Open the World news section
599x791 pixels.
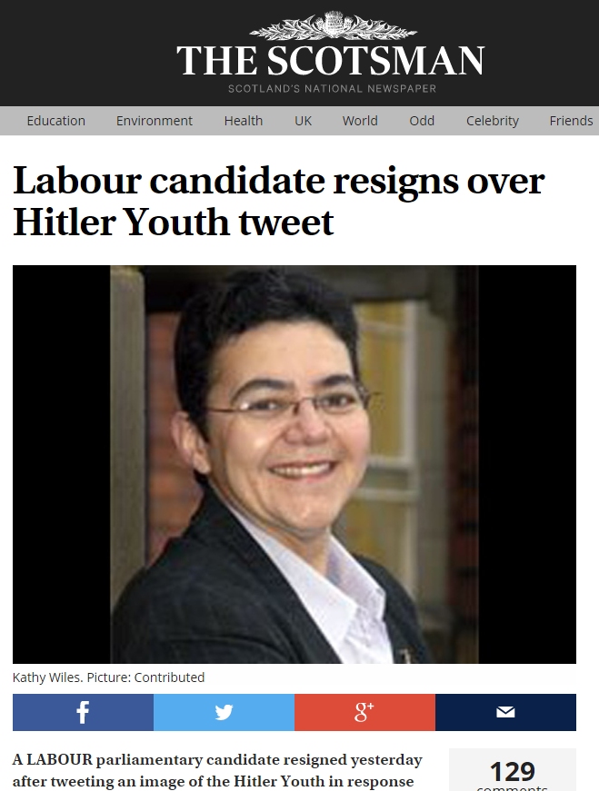point(360,121)
